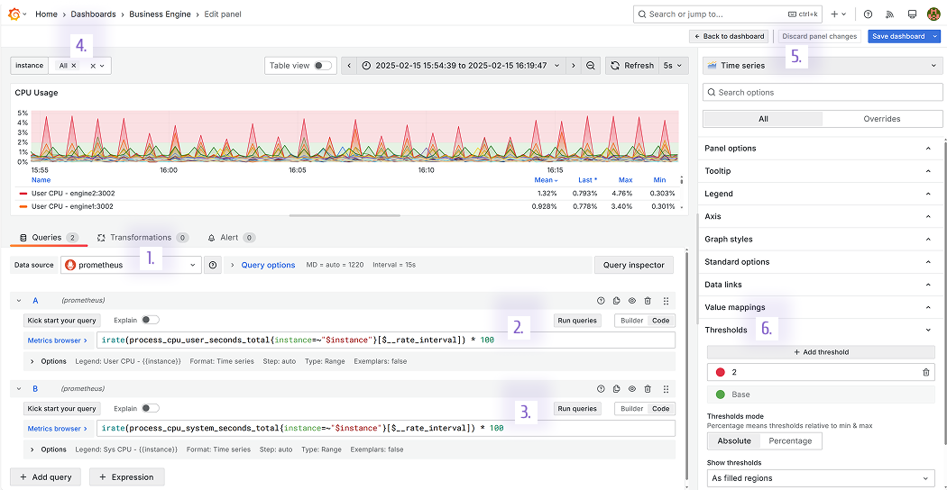Viewport: 947px width, 490px height.
Task: Hide query B with eye icon
Action: [631, 388]
